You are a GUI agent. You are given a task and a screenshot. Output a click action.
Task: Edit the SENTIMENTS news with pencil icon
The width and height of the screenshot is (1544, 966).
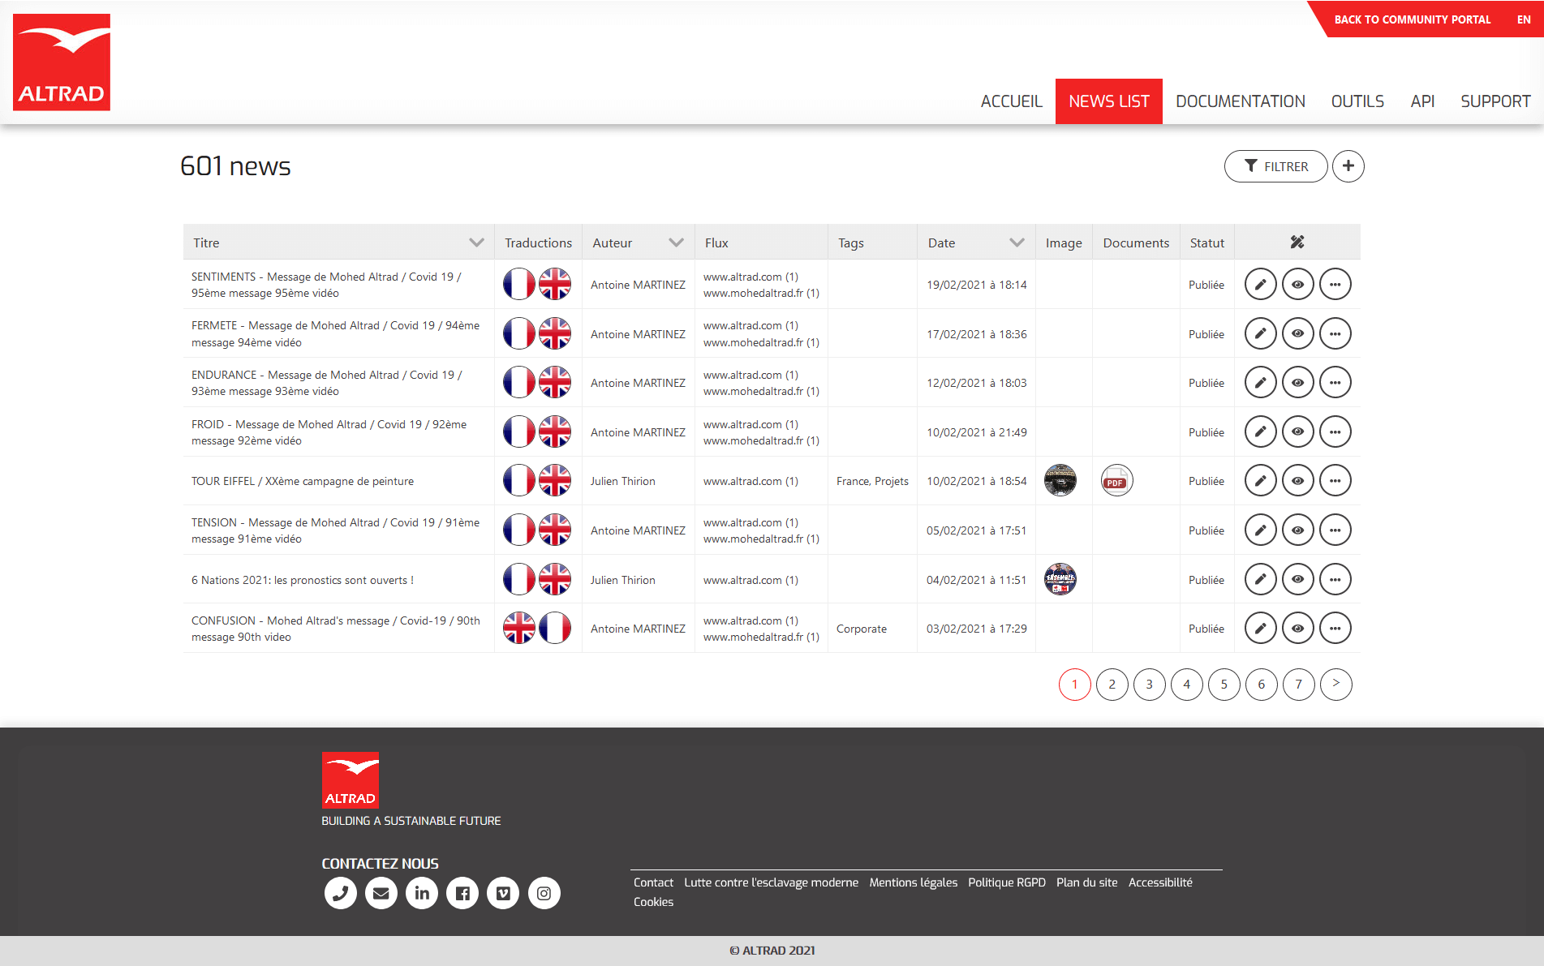pyautogui.click(x=1260, y=285)
